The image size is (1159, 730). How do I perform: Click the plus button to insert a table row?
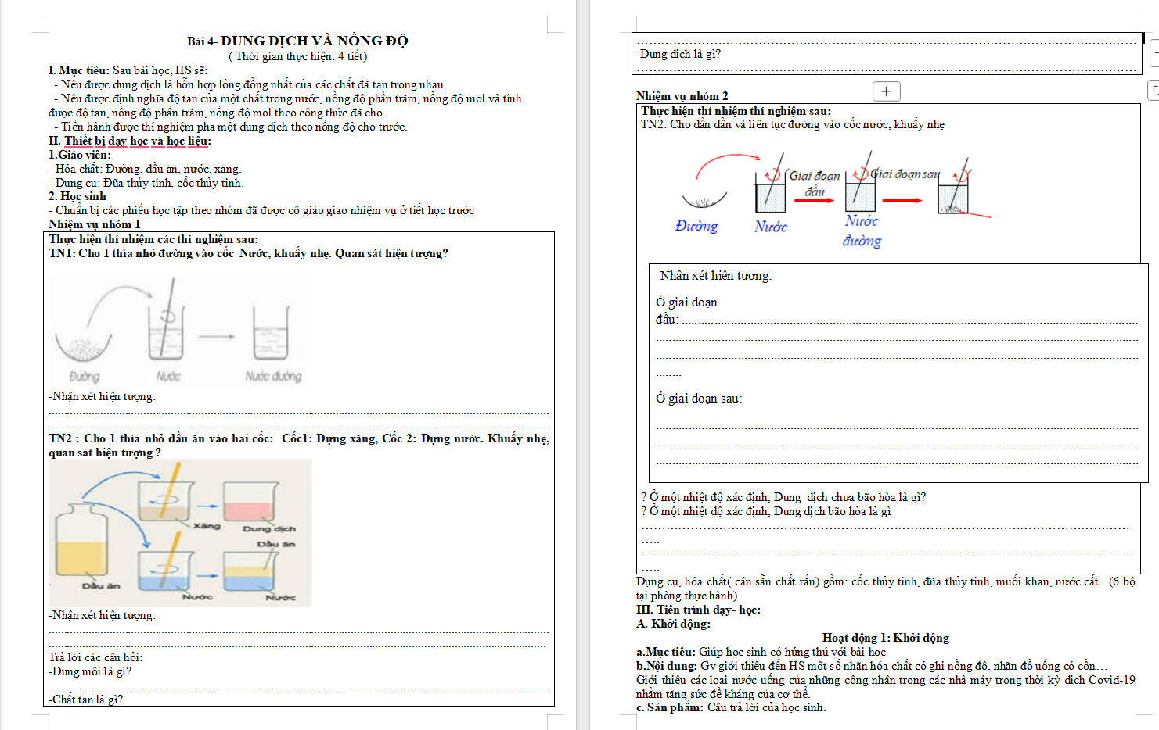tap(886, 91)
